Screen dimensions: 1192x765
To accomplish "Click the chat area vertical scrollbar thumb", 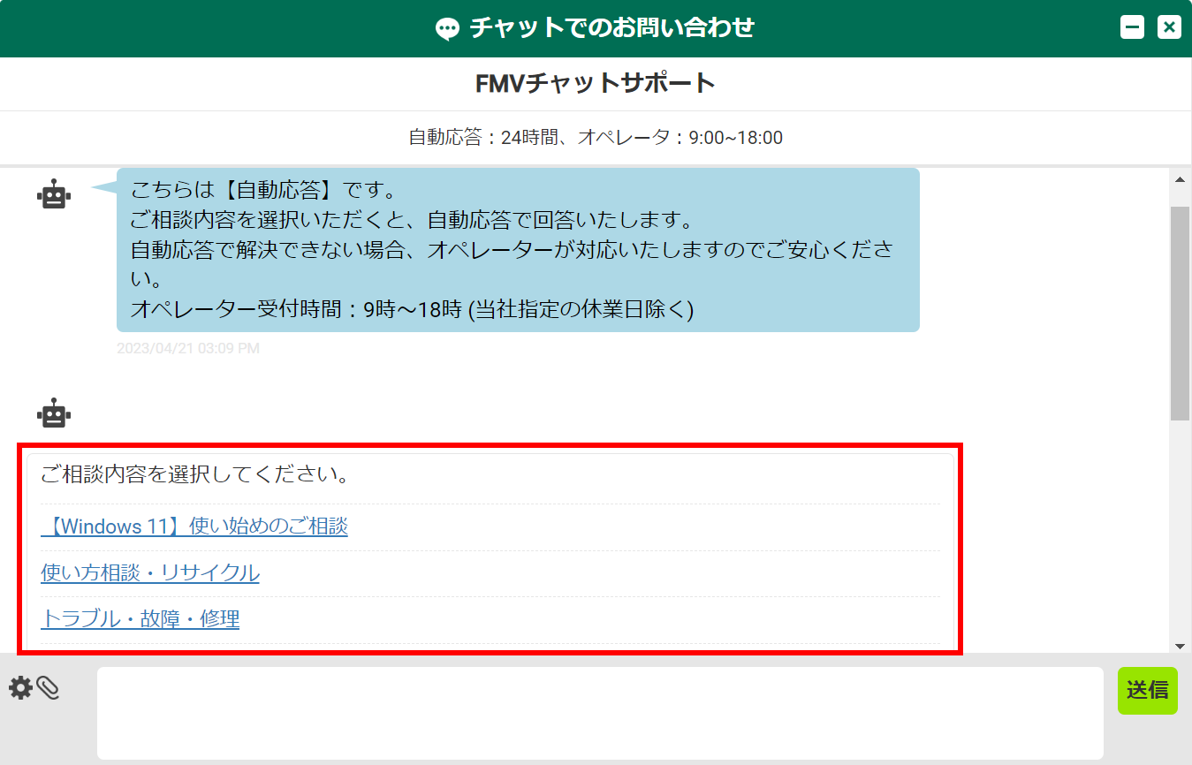I will [x=1180, y=314].
